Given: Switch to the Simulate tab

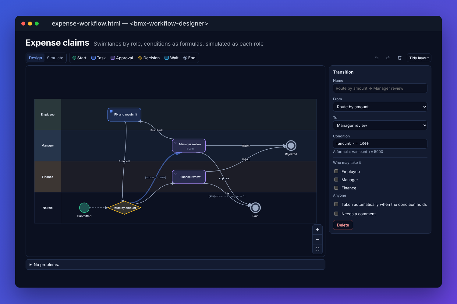Looking at the screenshot, I should [x=55, y=58].
